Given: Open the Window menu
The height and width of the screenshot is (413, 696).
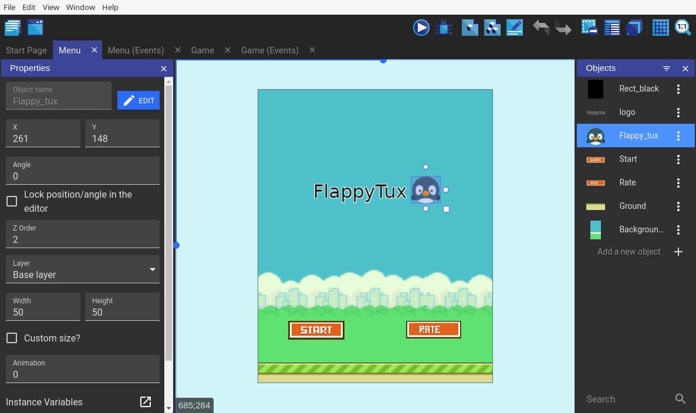Looking at the screenshot, I should tap(80, 7).
